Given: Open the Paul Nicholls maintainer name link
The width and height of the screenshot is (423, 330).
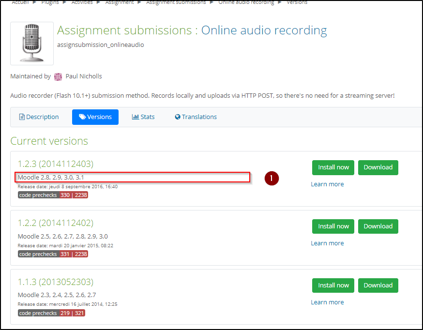Looking at the screenshot, I should click(84, 76).
